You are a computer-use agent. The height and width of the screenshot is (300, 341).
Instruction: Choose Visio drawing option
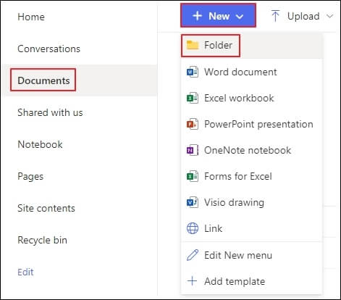pos(251,202)
